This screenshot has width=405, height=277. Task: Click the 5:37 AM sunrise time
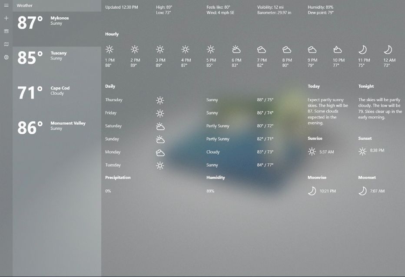(x=327, y=152)
